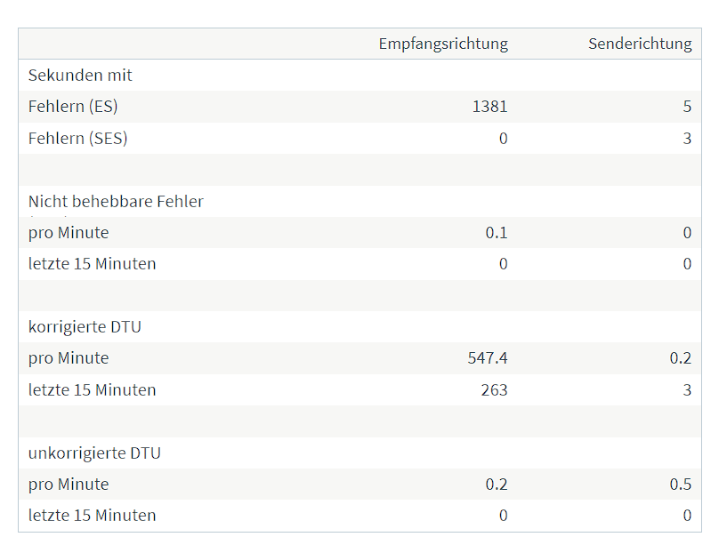
Task: Click the Senderichtung column header
Action: pyautogui.click(x=640, y=44)
